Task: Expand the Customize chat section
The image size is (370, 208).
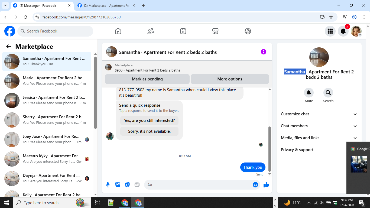Action: (319, 114)
